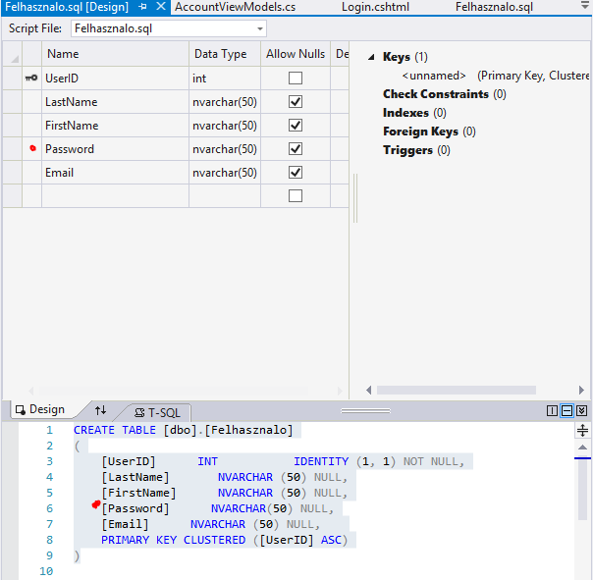Pin the Felhasznalo.sql [Design] tab

(x=142, y=7)
